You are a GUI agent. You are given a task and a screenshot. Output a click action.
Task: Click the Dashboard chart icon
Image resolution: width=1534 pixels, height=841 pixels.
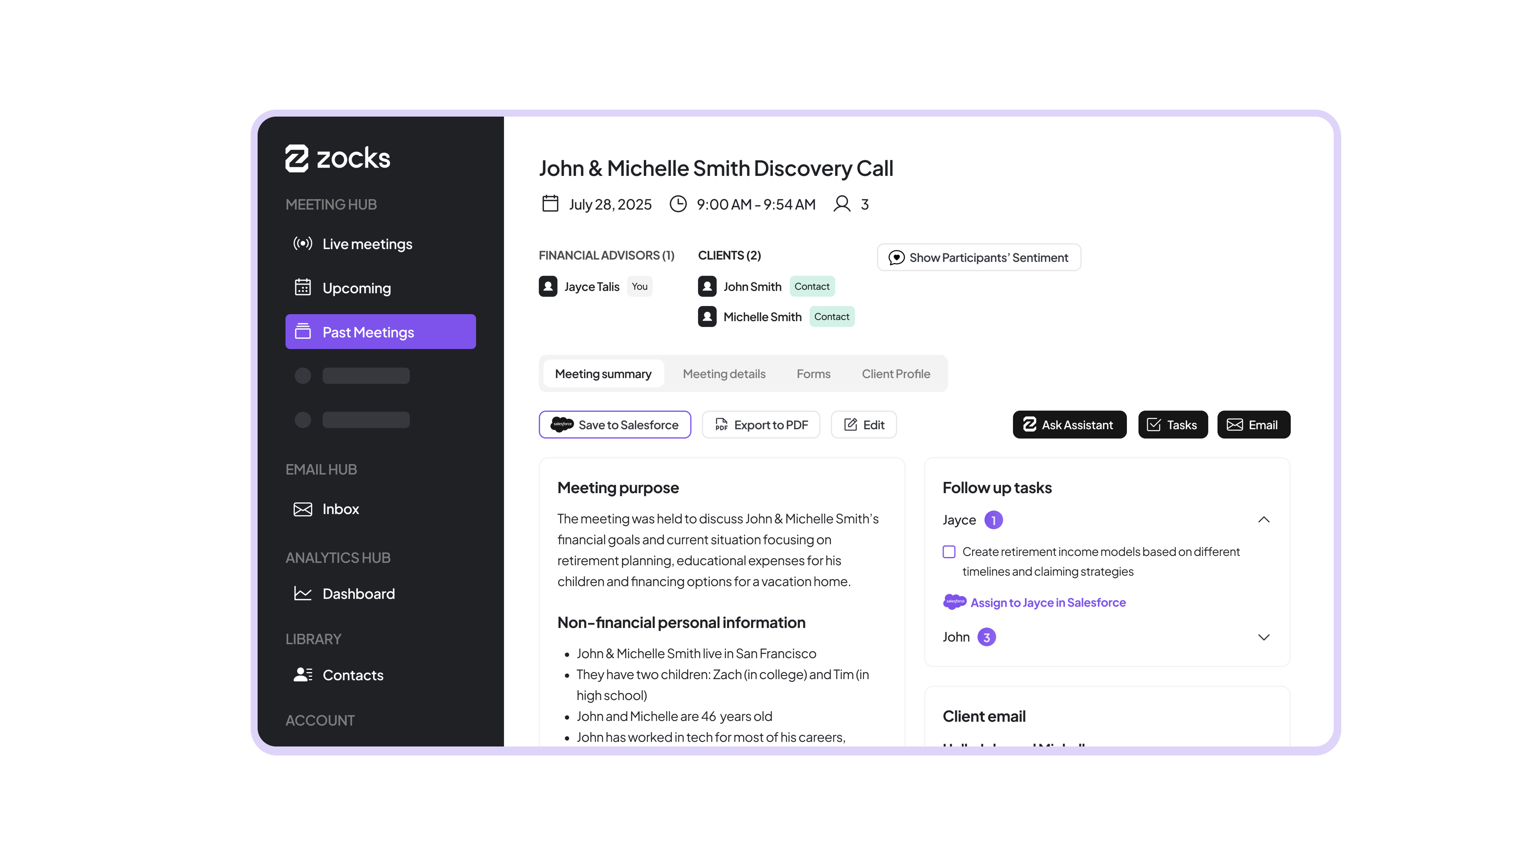tap(303, 593)
